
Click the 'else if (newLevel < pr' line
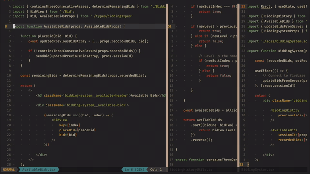pos(214,36)
